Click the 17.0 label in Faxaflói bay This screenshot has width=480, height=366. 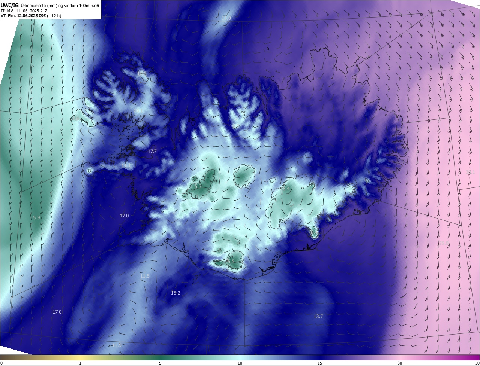(x=124, y=216)
